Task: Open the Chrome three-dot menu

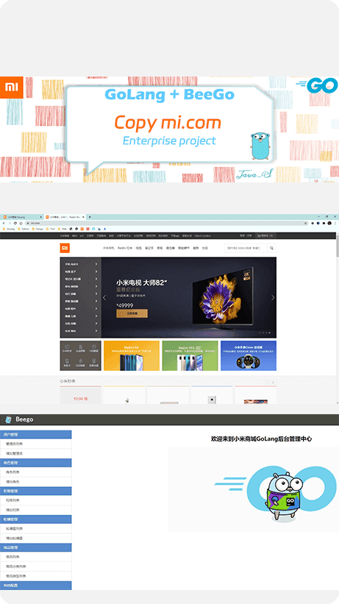Action: 335,223
